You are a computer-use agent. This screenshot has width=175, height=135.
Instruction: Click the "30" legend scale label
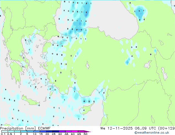coord(60,134)
